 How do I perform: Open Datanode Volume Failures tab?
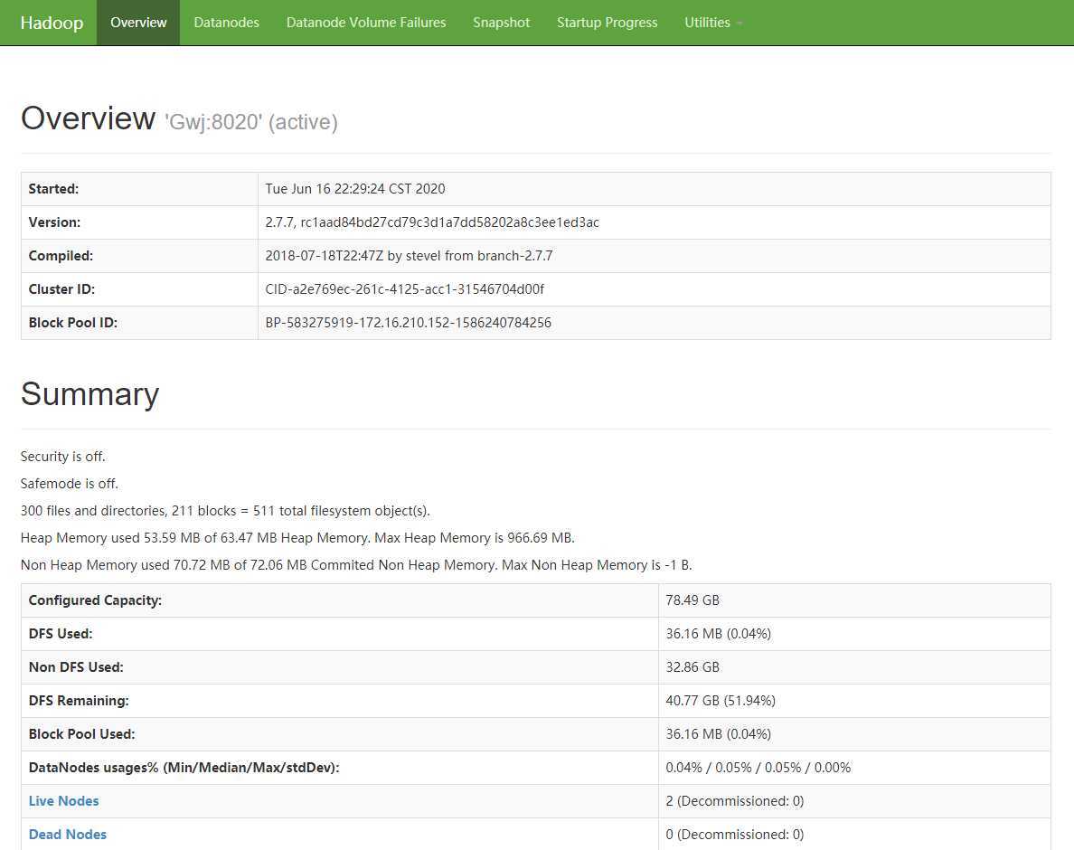[x=366, y=23]
